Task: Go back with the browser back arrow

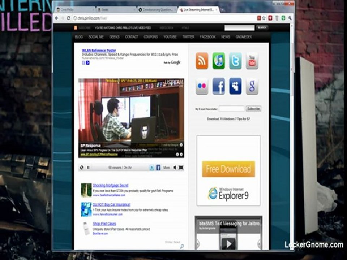Action: point(57,18)
